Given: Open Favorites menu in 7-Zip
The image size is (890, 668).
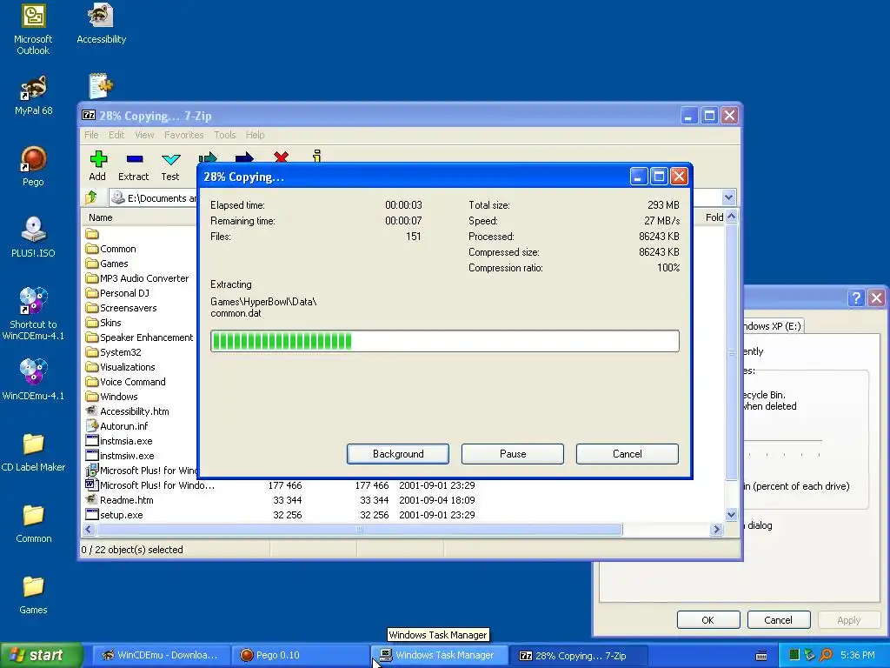Looking at the screenshot, I should [184, 135].
